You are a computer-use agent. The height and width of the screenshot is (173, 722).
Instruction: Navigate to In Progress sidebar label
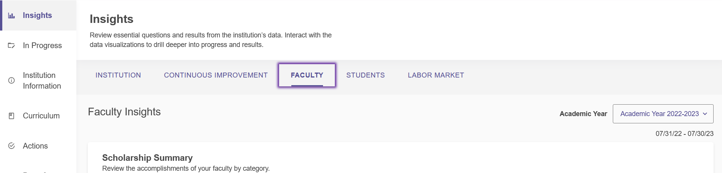pos(42,45)
